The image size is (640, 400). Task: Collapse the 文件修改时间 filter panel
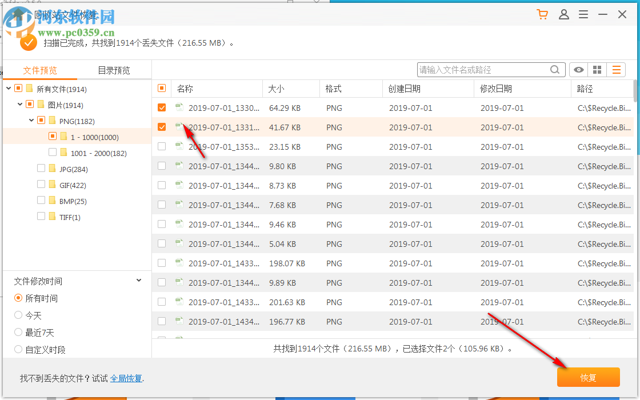[138, 280]
